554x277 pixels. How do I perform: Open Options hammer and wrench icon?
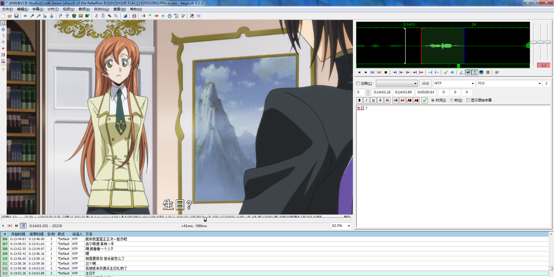point(192,16)
